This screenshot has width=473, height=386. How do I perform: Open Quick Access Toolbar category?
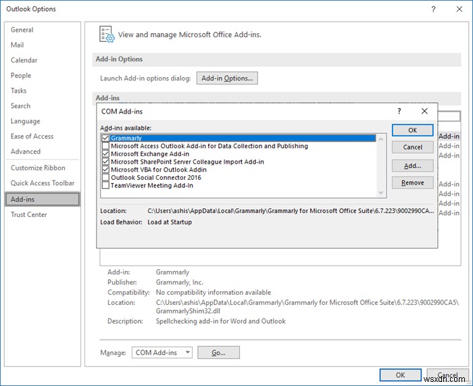[43, 183]
